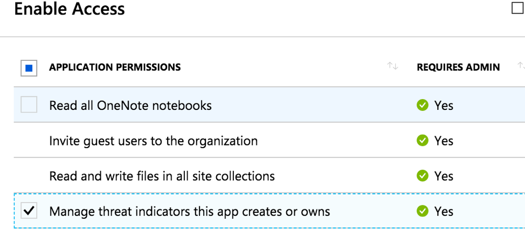Select Invite guest users to the organization

[153, 141]
